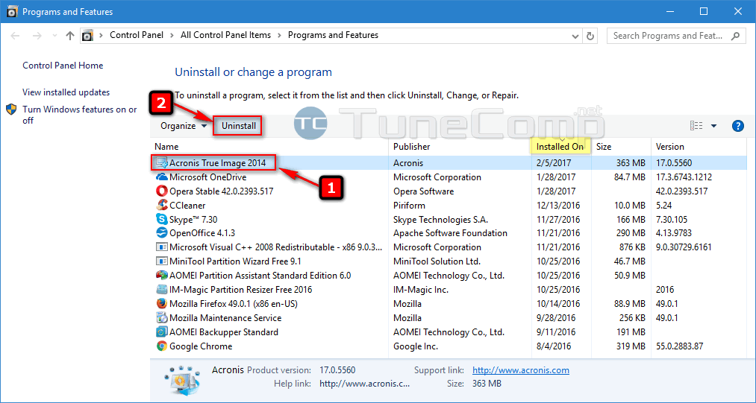756x403 pixels.
Task: Click the Mozilla Firefox icon
Action: click(161, 304)
